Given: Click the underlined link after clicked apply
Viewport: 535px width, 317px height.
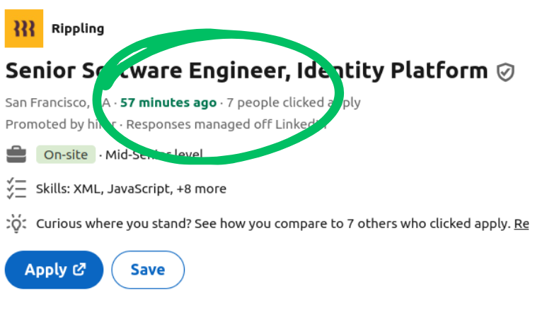Looking at the screenshot, I should (522, 224).
